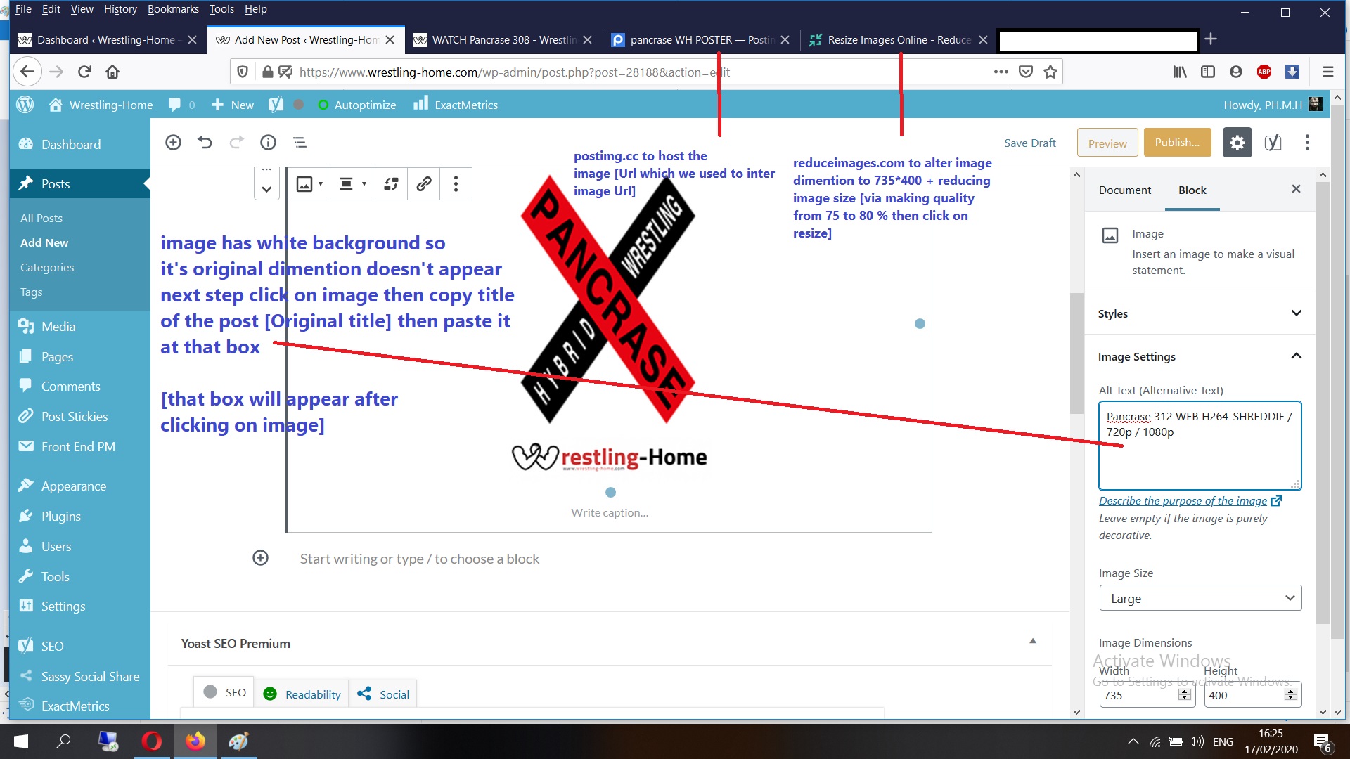Close the settings sidebar
Image resolution: width=1350 pixels, height=759 pixels.
(x=1296, y=189)
